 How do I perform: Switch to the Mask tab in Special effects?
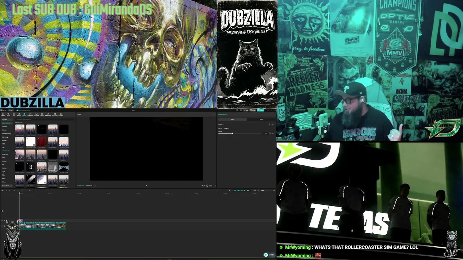click(x=261, y=120)
